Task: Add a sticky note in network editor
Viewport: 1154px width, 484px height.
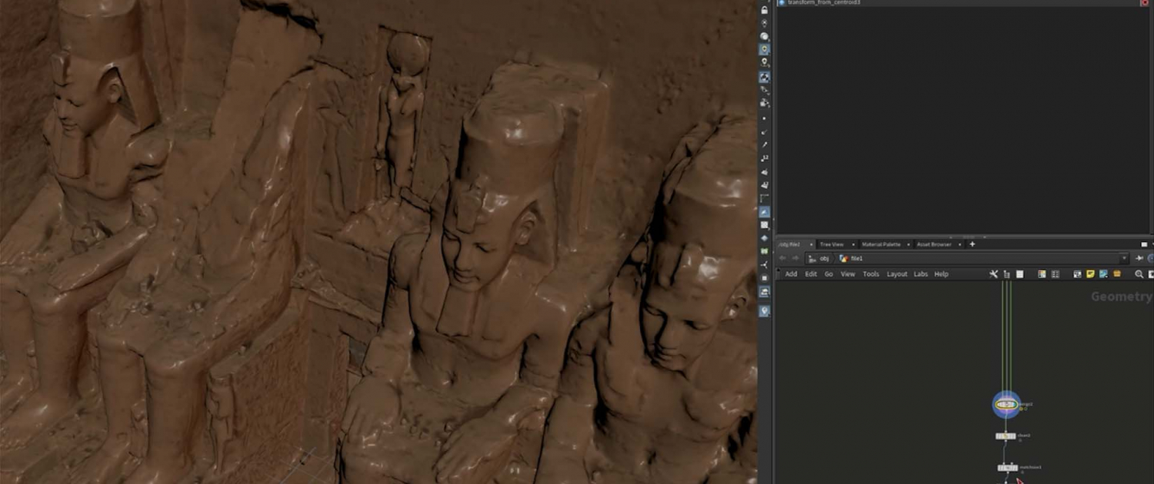Action: pos(1090,274)
